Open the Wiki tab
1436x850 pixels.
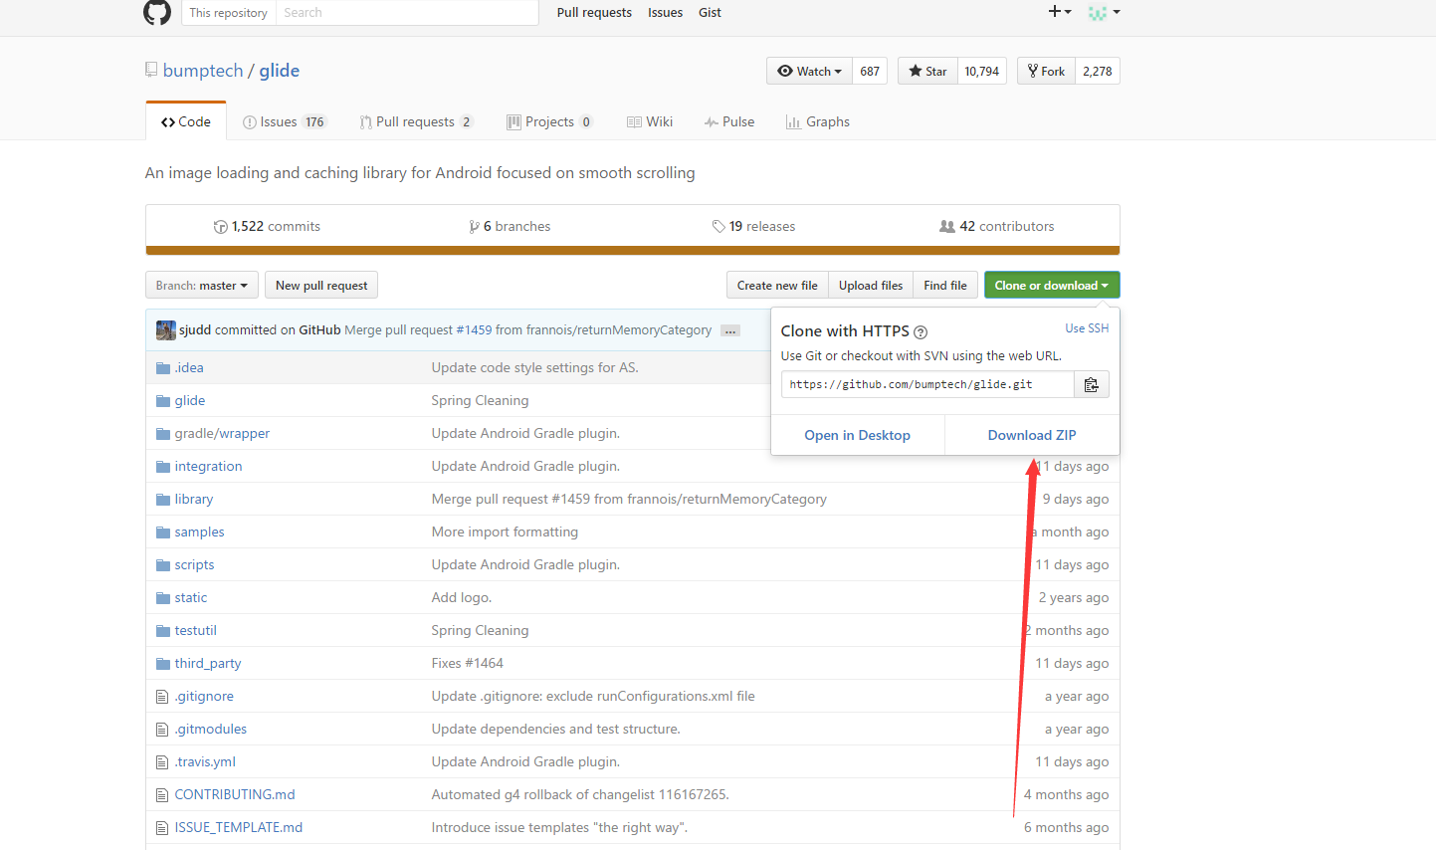(650, 121)
